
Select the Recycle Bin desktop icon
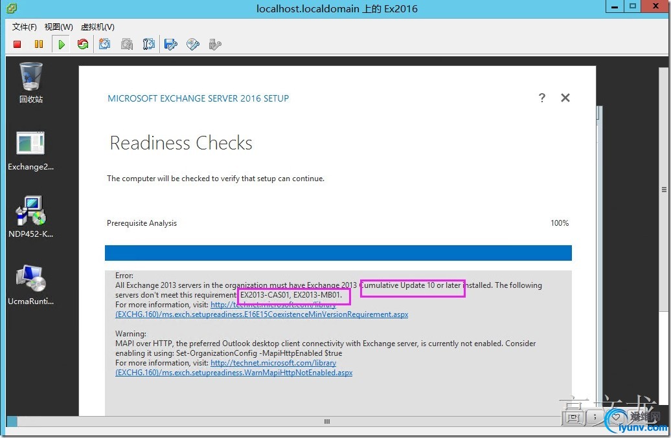coord(31,82)
